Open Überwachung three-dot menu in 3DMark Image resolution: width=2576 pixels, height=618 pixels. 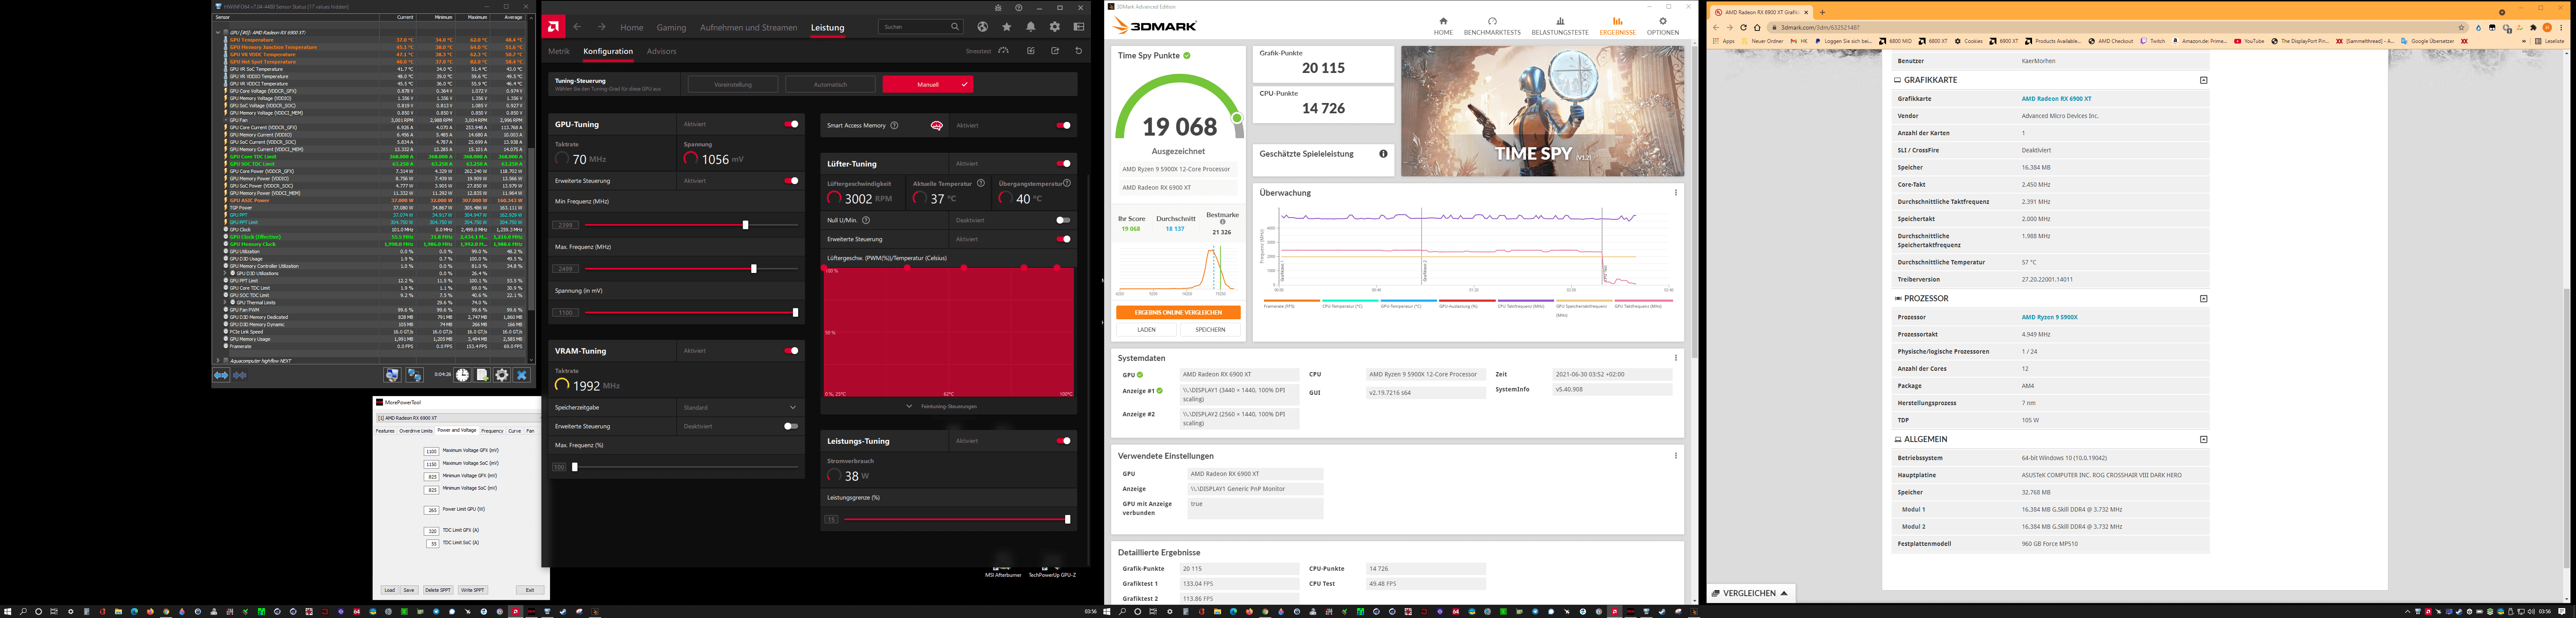coord(1676,193)
